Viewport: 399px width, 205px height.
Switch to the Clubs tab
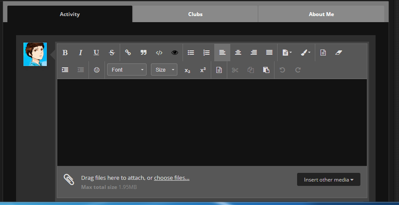[x=196, y=14]
